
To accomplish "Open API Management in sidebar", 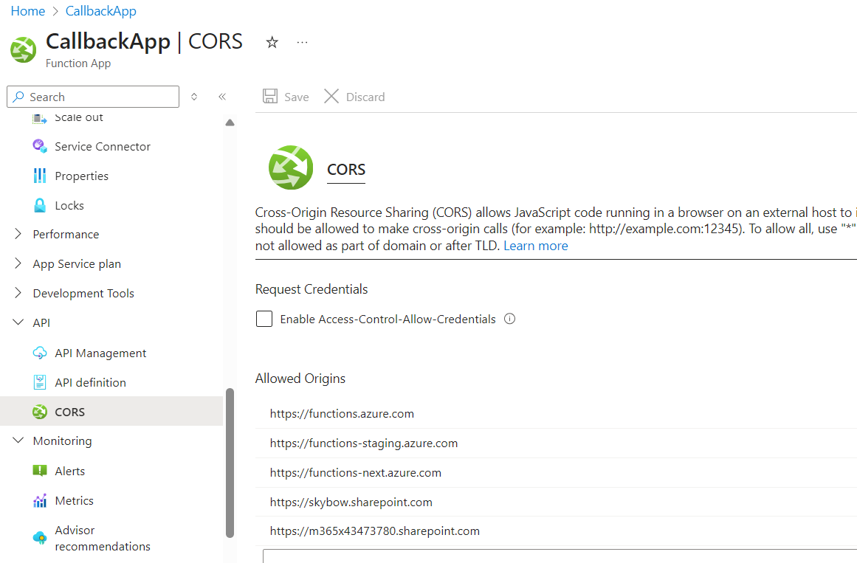I will pos(100,353).
